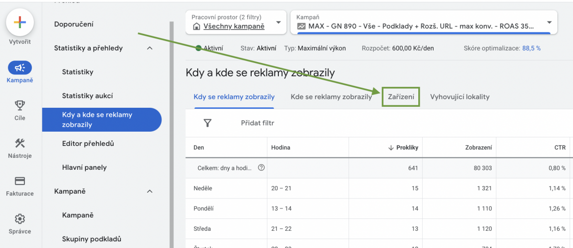Image resolution: width=573 pixels, height=248 pixels.
Task: Switch to the Zařízení tab
Action: [x=401, y=97]
